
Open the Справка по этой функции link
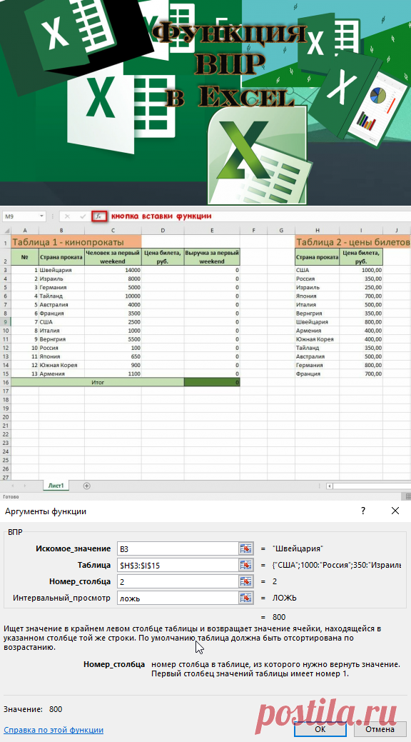pos(54,730)
